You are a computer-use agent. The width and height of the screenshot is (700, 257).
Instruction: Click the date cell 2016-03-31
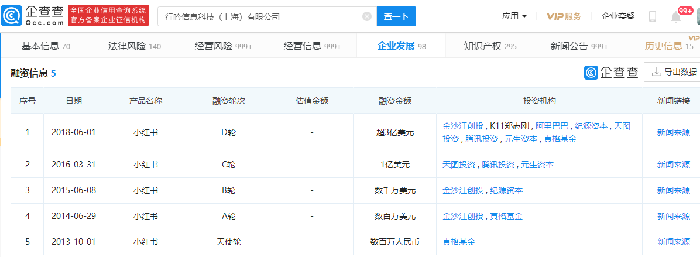pos(73,165)
